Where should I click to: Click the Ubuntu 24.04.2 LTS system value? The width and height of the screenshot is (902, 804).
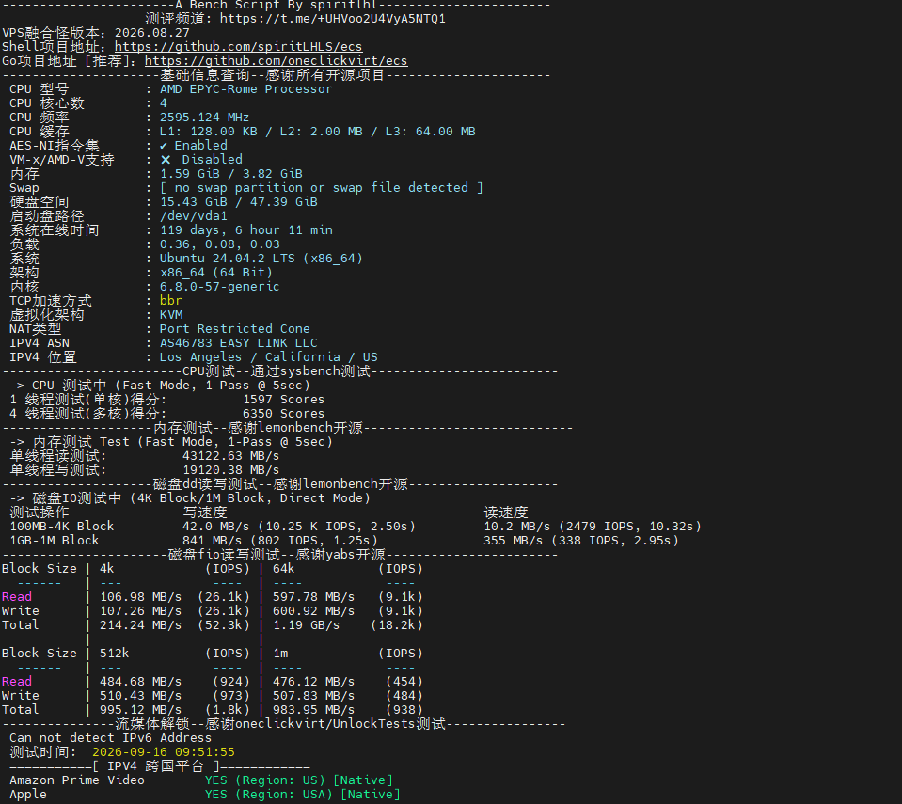click(261, 259)
